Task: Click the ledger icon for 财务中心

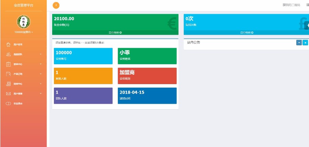Action: point(8,84)
